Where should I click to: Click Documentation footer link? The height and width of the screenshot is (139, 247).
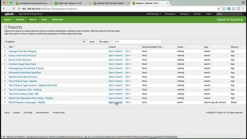tap(42, 112)
